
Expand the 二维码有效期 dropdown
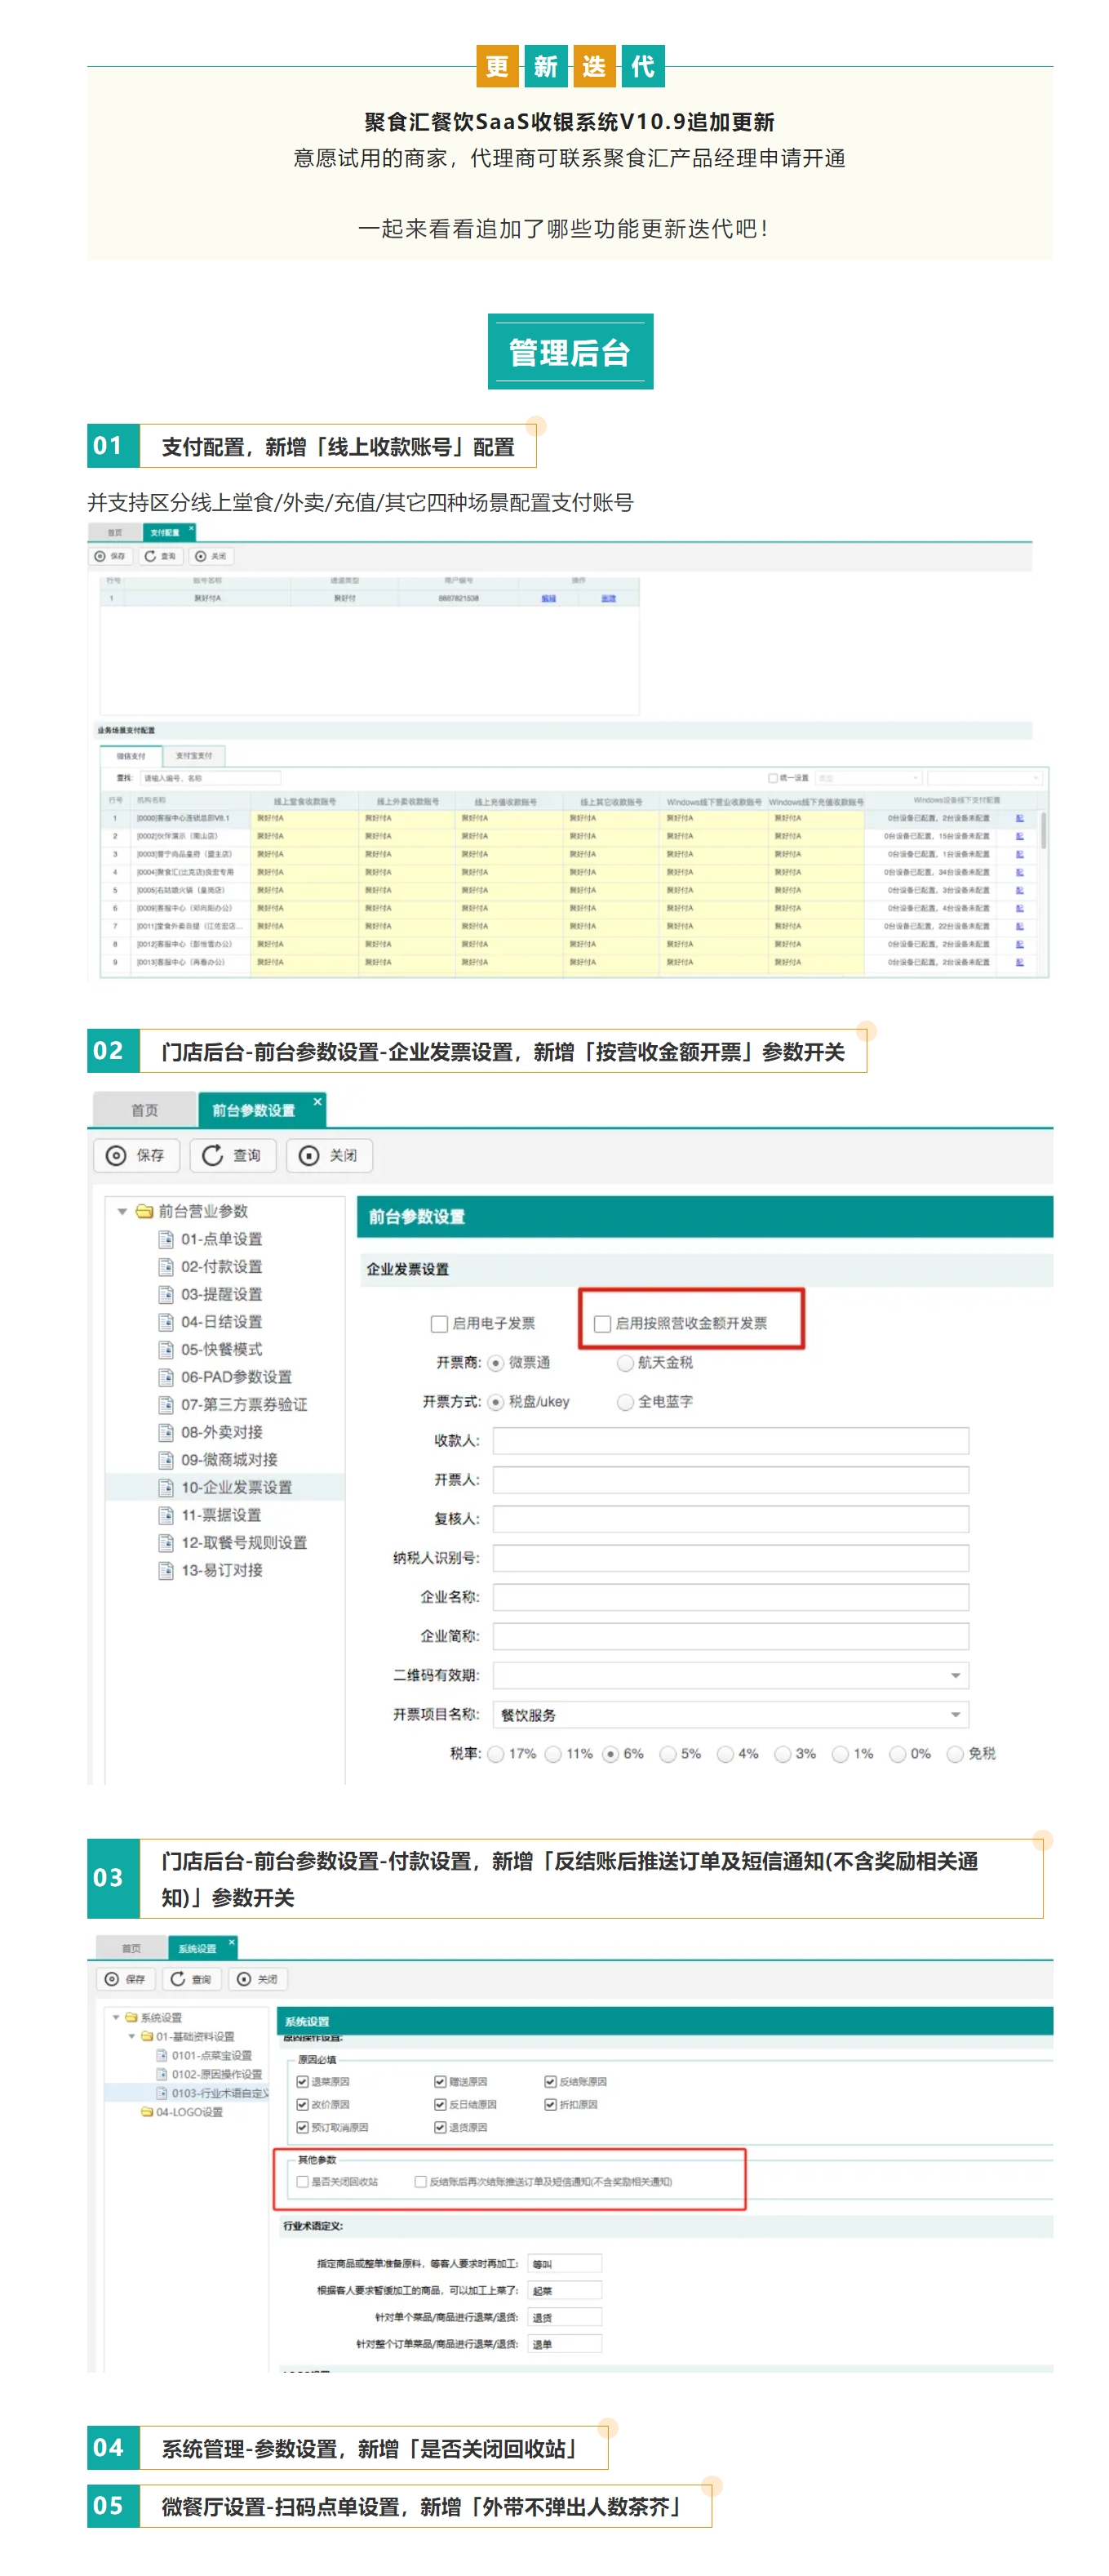point(955,1675)
